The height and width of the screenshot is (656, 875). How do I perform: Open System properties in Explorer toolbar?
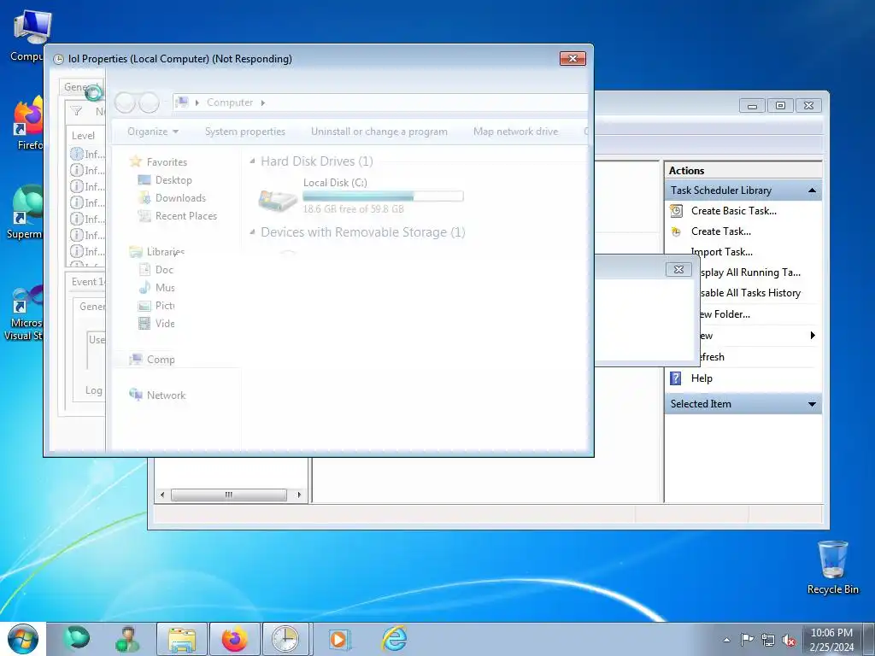(245, 132)
